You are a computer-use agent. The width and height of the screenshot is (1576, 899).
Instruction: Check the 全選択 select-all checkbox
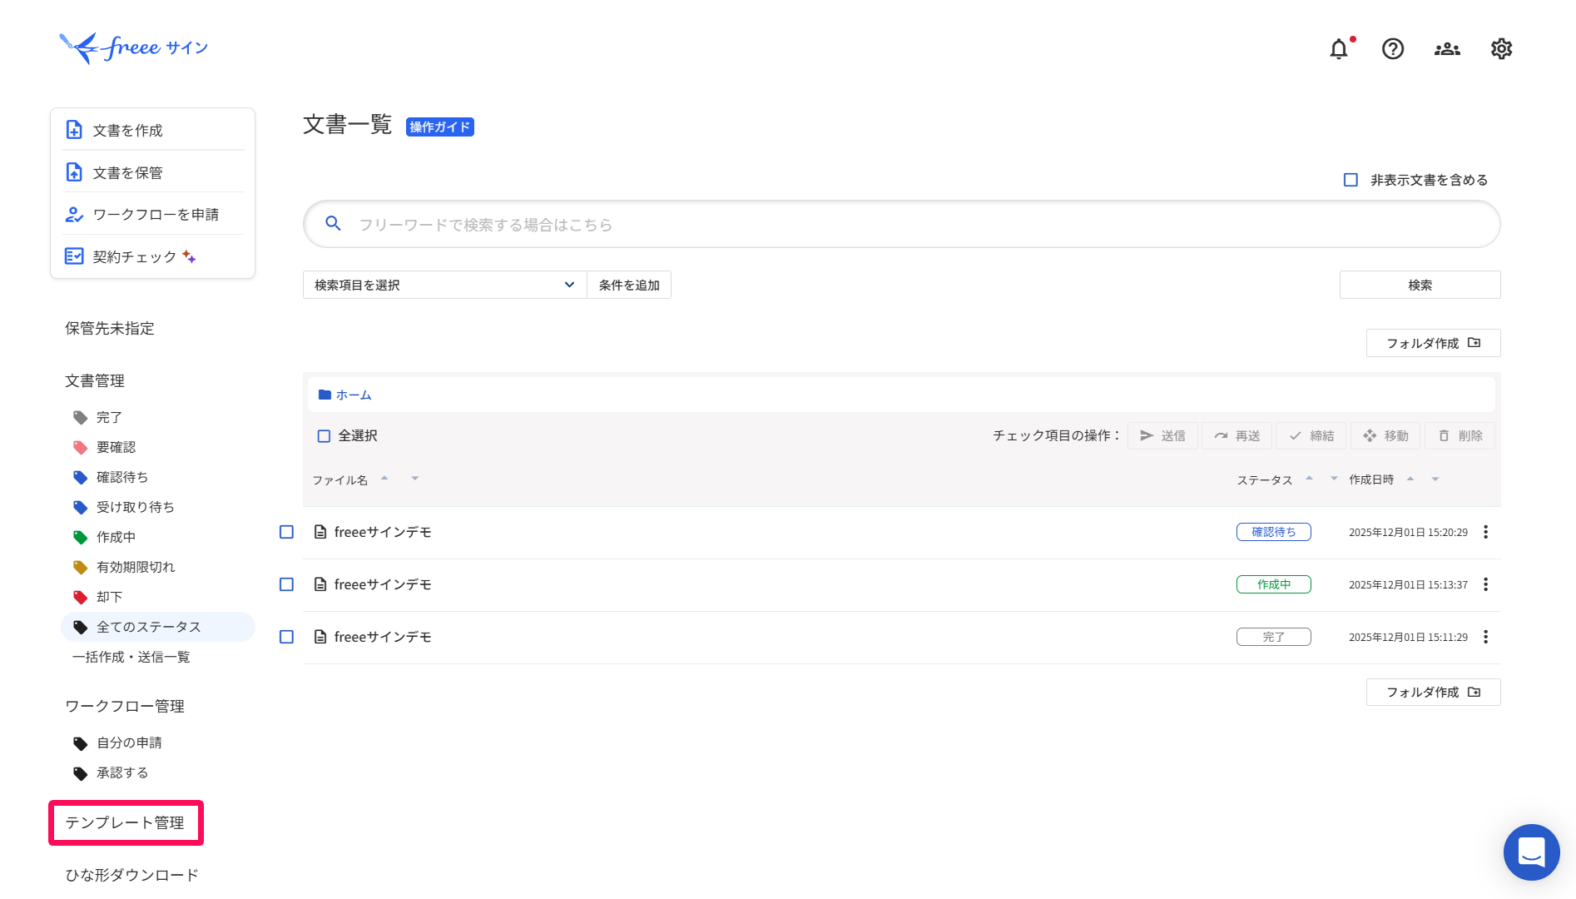click(325, 436)
